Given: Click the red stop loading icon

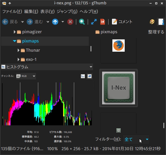Looking at the screenshot, I should click(x=70, y=22).
